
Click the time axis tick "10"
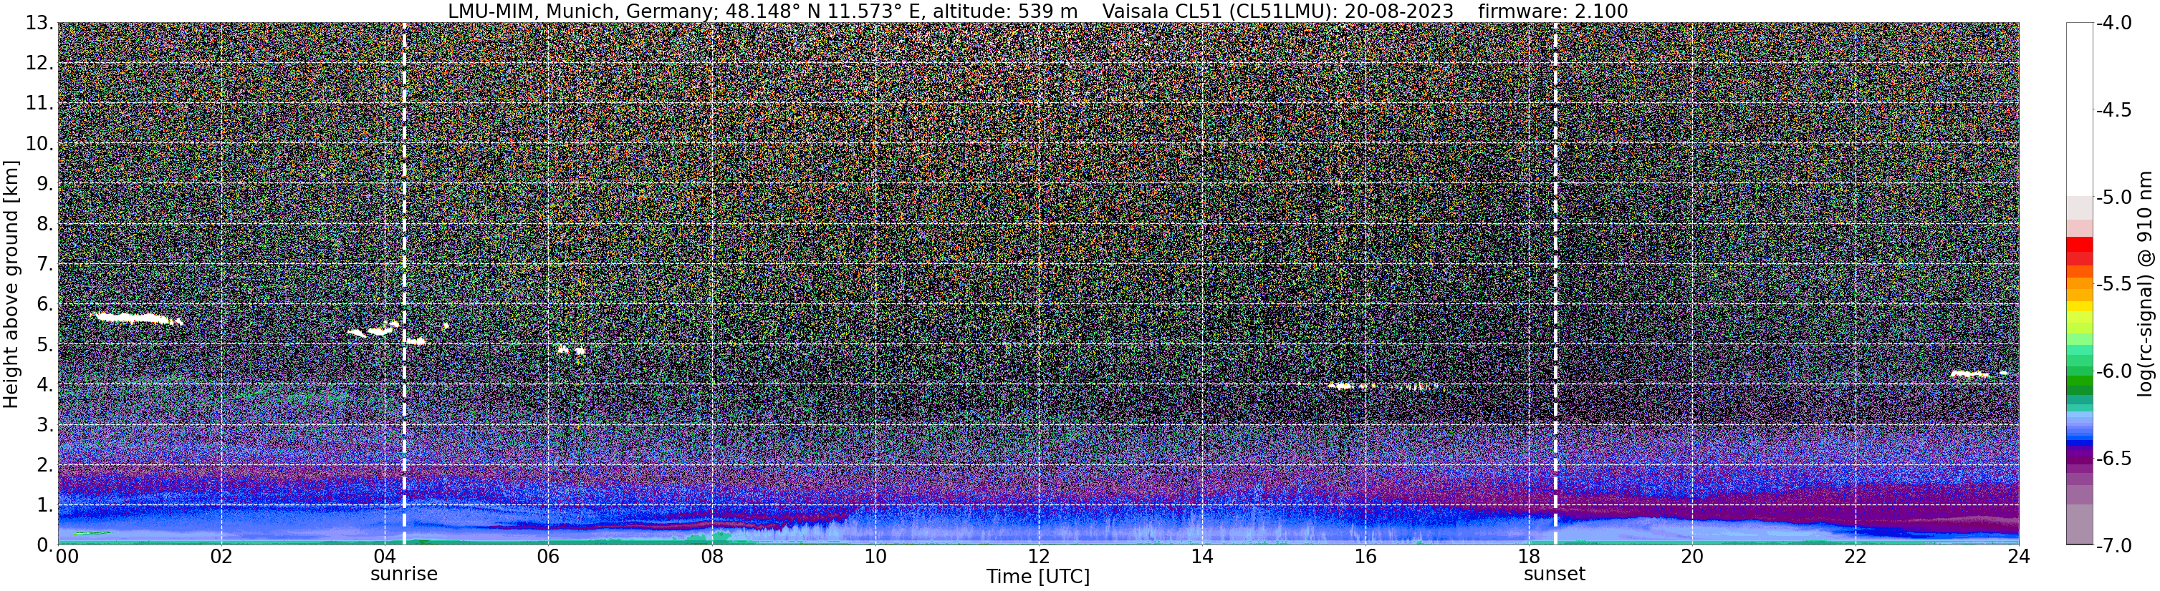875,557
